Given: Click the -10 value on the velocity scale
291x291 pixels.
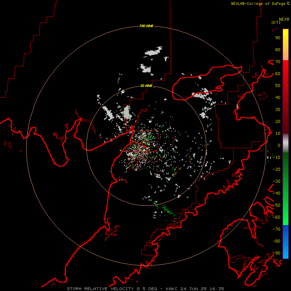Looking at the screenshot, I should tap(276, 157).
